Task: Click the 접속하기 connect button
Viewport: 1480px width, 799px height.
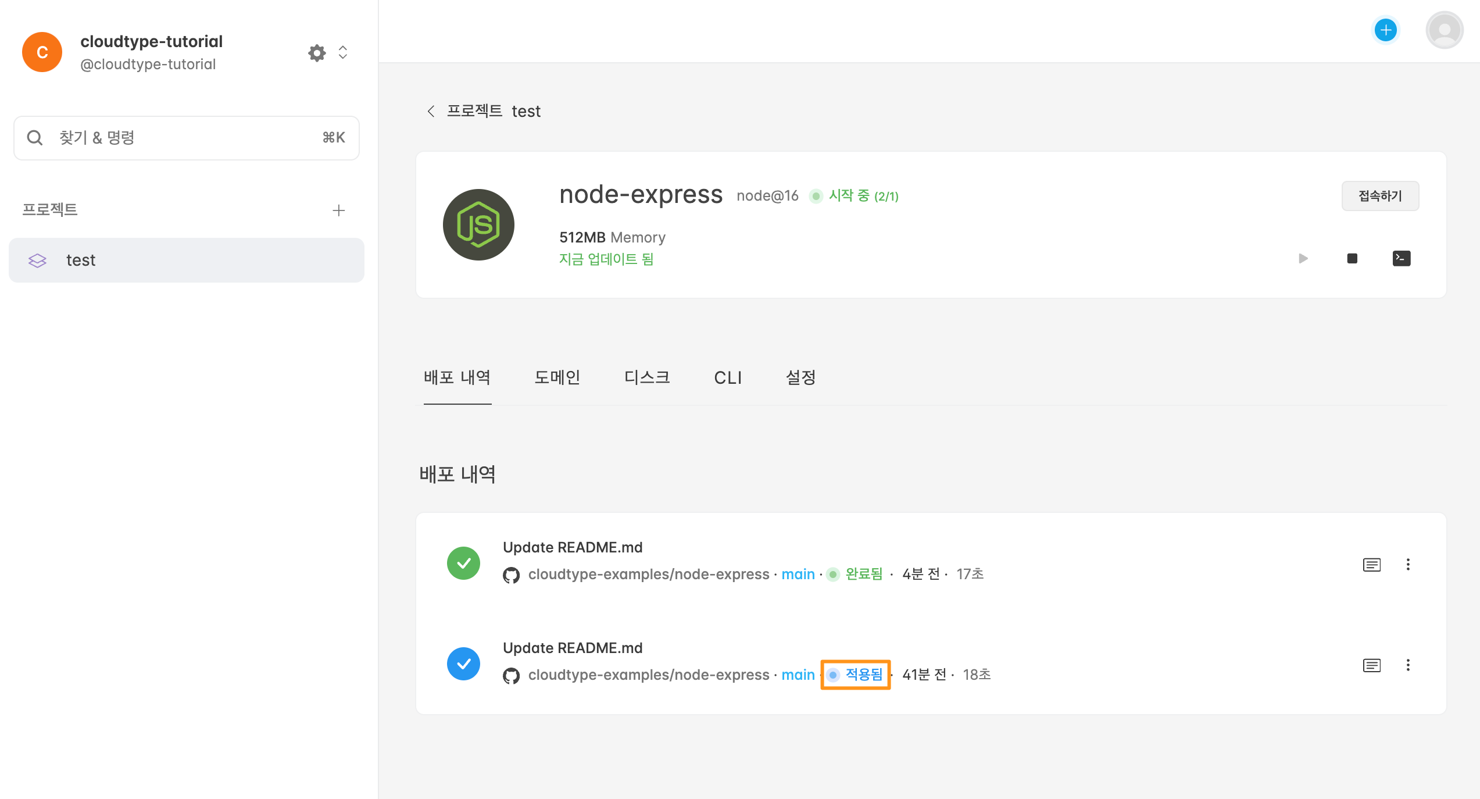Action: coord(1380,196)
